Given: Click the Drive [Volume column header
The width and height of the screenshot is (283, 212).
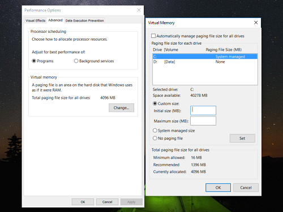Looking at the screenshot, I should pos(165,50).
